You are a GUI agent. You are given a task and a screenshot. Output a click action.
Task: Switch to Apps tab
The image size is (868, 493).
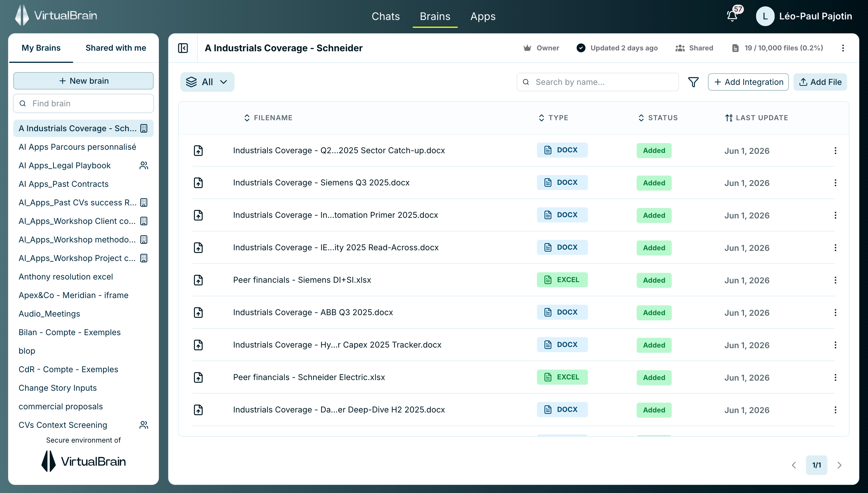tap(483, 16)
